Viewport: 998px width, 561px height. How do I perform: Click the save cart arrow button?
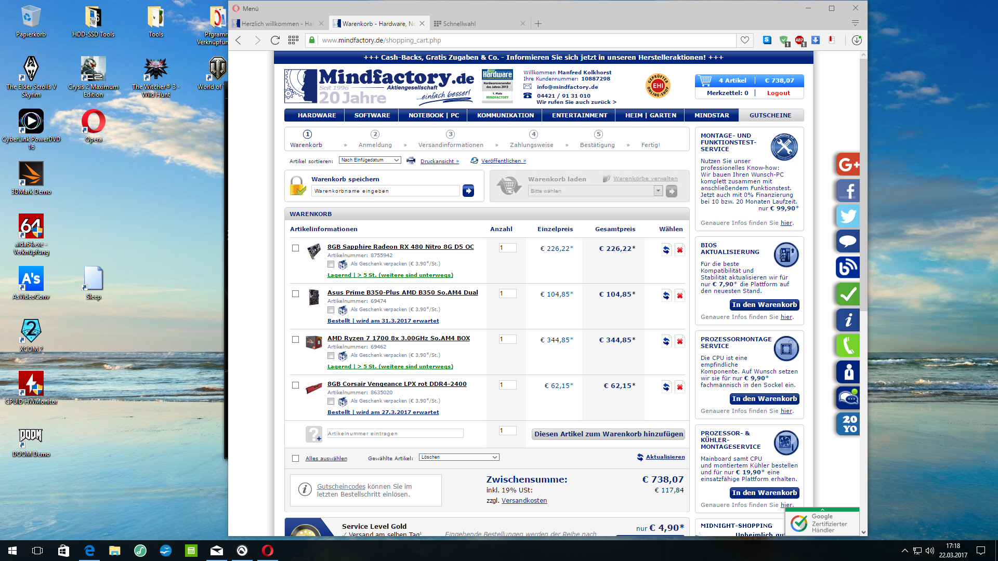point(468,191)
